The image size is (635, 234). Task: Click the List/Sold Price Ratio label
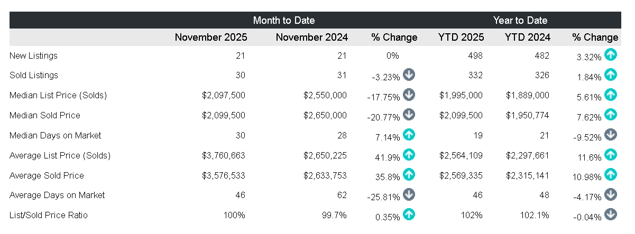click(x=49, y=215)
